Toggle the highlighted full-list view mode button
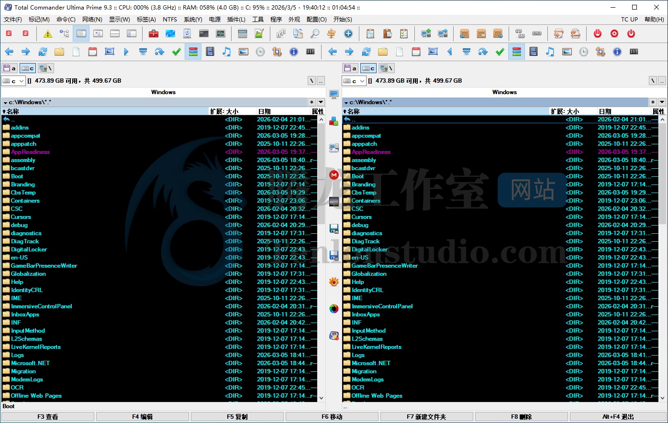Image resolution: width=668 pixels, height=423 pixels. [81, 33]
